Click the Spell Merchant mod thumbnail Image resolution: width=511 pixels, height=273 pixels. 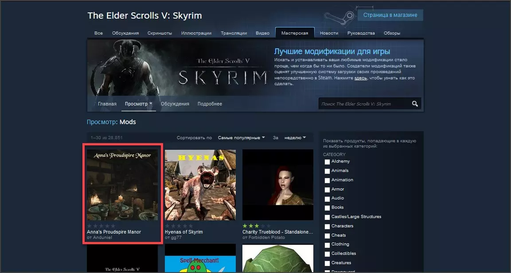point(200,259)
